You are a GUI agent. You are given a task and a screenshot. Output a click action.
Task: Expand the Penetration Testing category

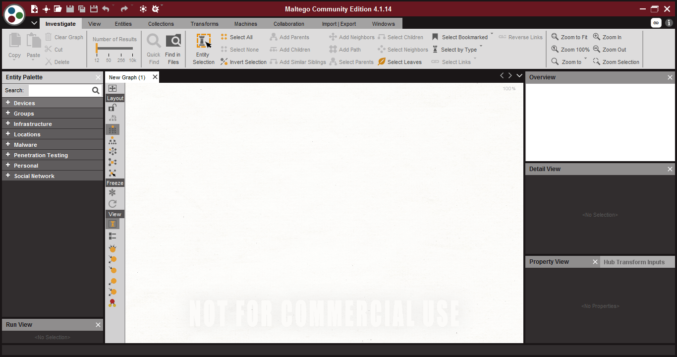(x=8, y=155)
